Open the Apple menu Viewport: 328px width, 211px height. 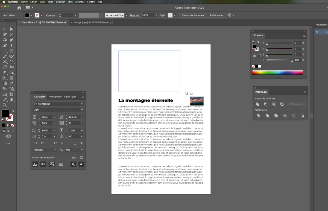(4, 2)
